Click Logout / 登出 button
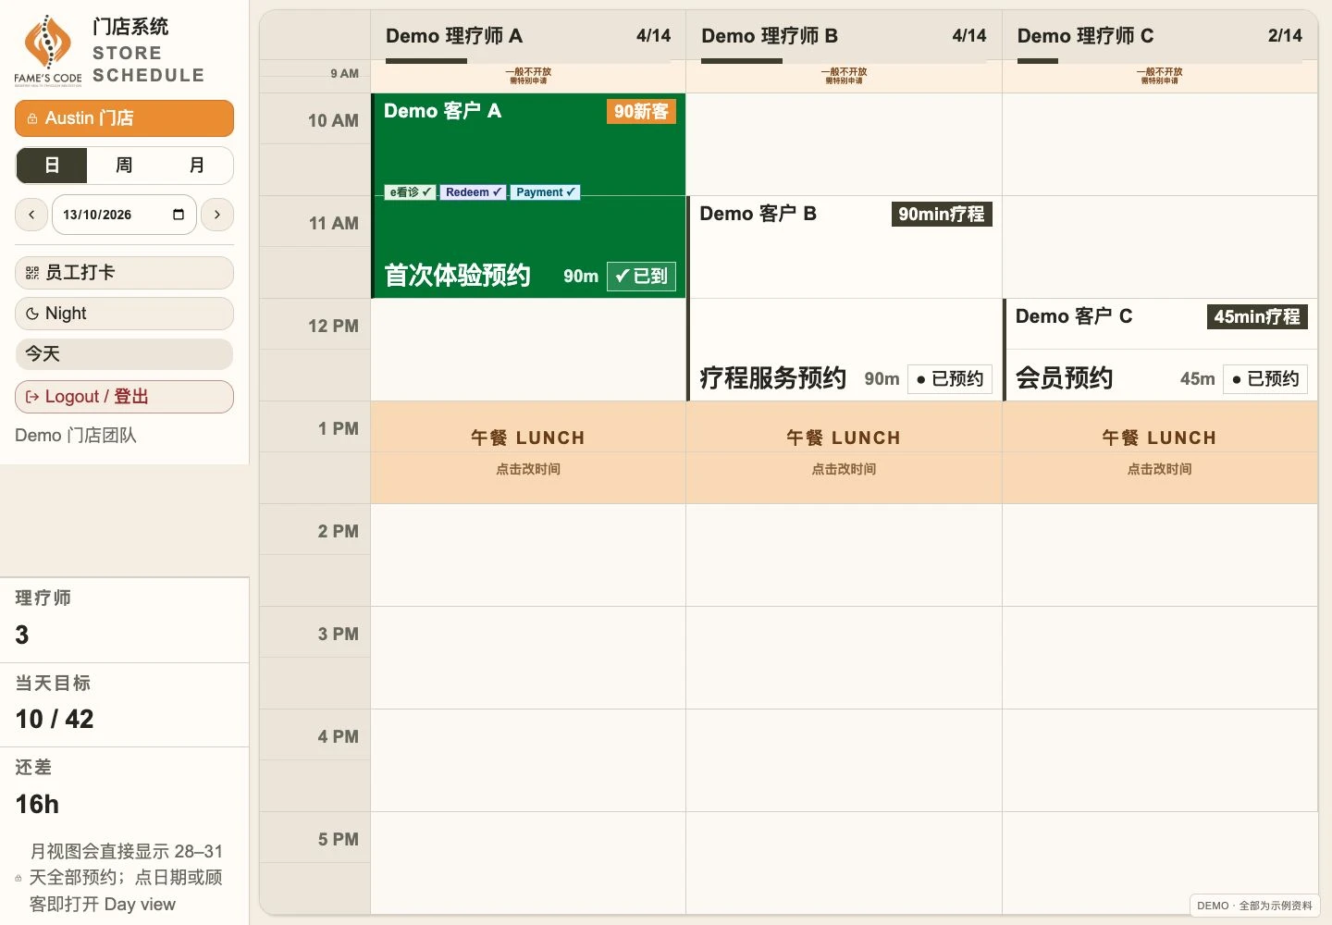The image size is (1332, 925). (x=124, y=397)
